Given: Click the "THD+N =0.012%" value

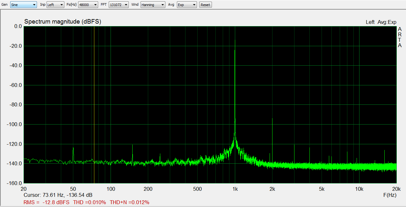Looking at the screenshot, I should (x=129, y=202).
